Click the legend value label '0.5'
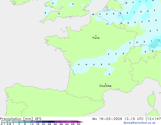This screenshot has width=161, height=125. point(9,124)
